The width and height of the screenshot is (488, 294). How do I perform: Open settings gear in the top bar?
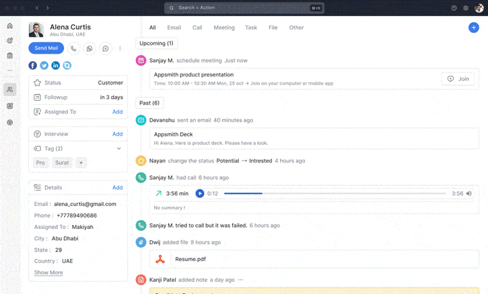(465, 8)
